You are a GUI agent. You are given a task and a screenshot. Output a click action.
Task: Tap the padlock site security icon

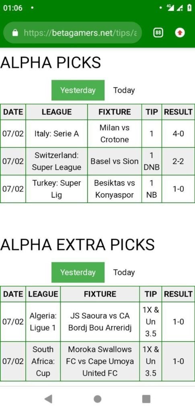point(16,33)
